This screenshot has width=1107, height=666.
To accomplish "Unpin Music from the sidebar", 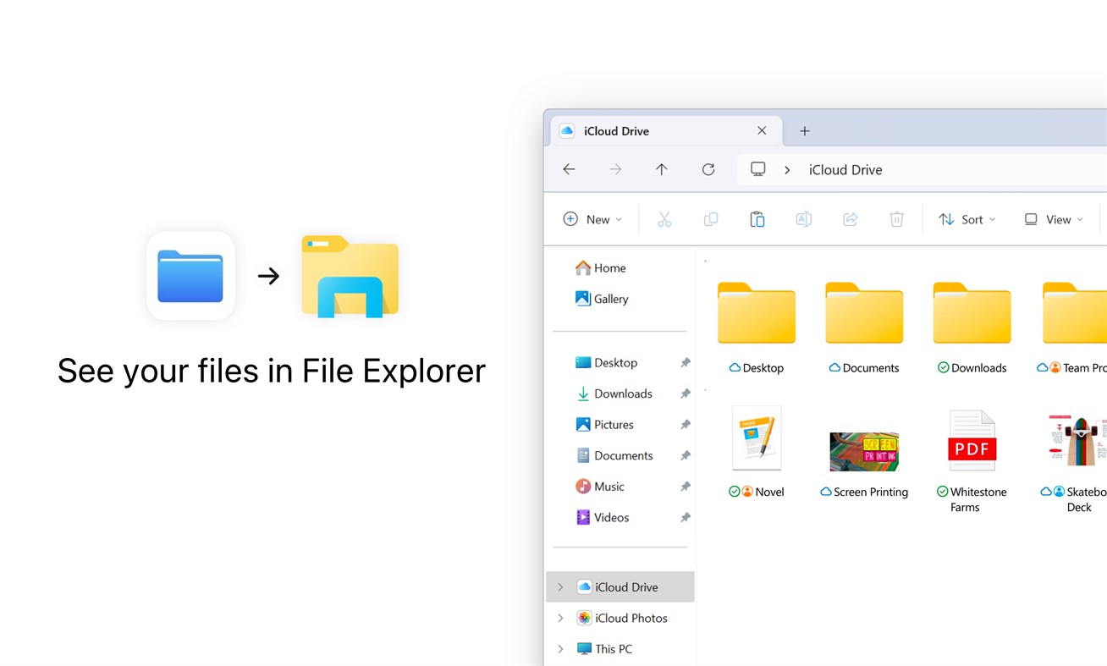I will coord(685,486).
